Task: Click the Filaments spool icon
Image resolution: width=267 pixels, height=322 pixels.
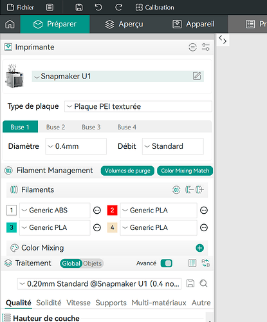Action: click(14, 190)
